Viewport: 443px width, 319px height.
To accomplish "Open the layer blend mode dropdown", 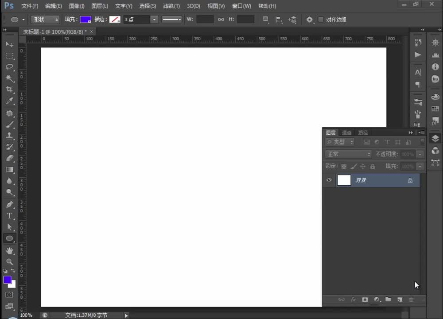I will 348,154.
